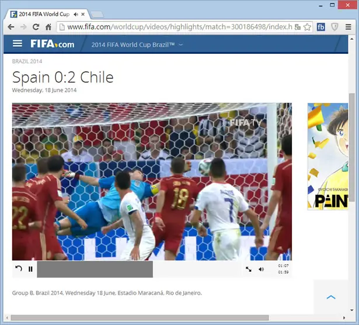The image size is (359, 325).
Task: Open the Captain Tsubasa advertisement banner
Action: [x=327, y=156]
